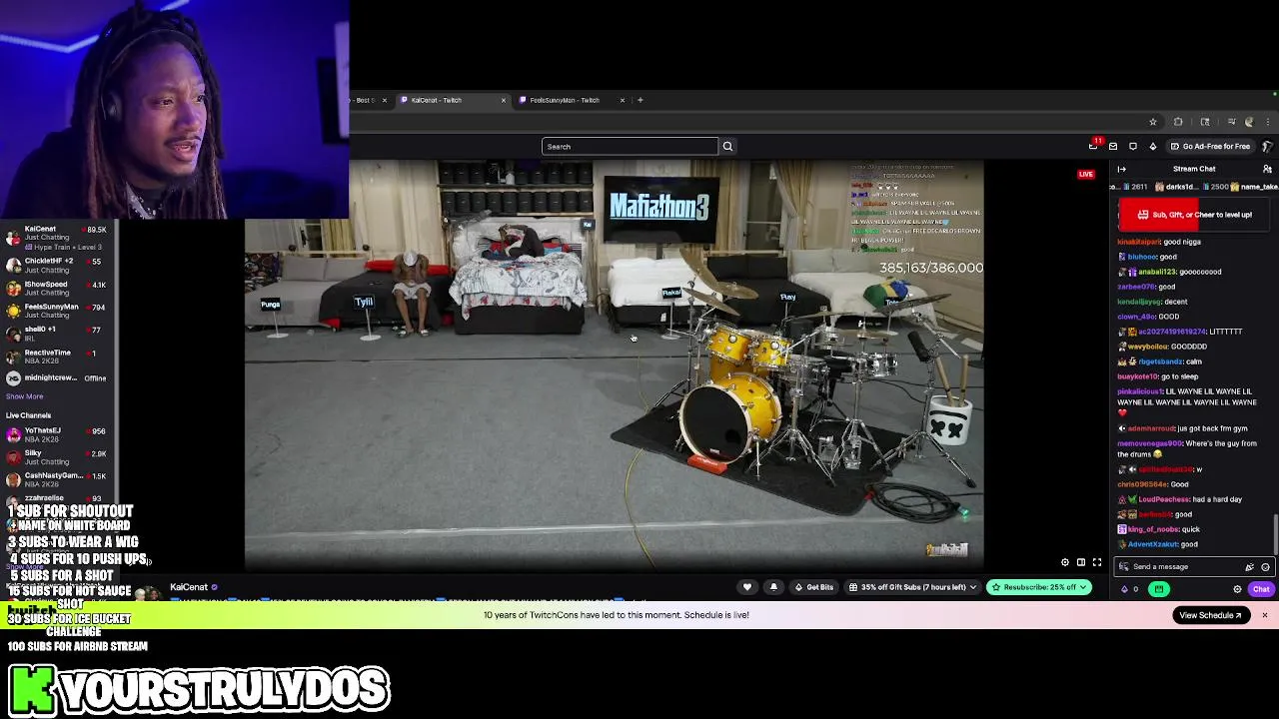Click the Twitch search magnifier button

point(727,147)
